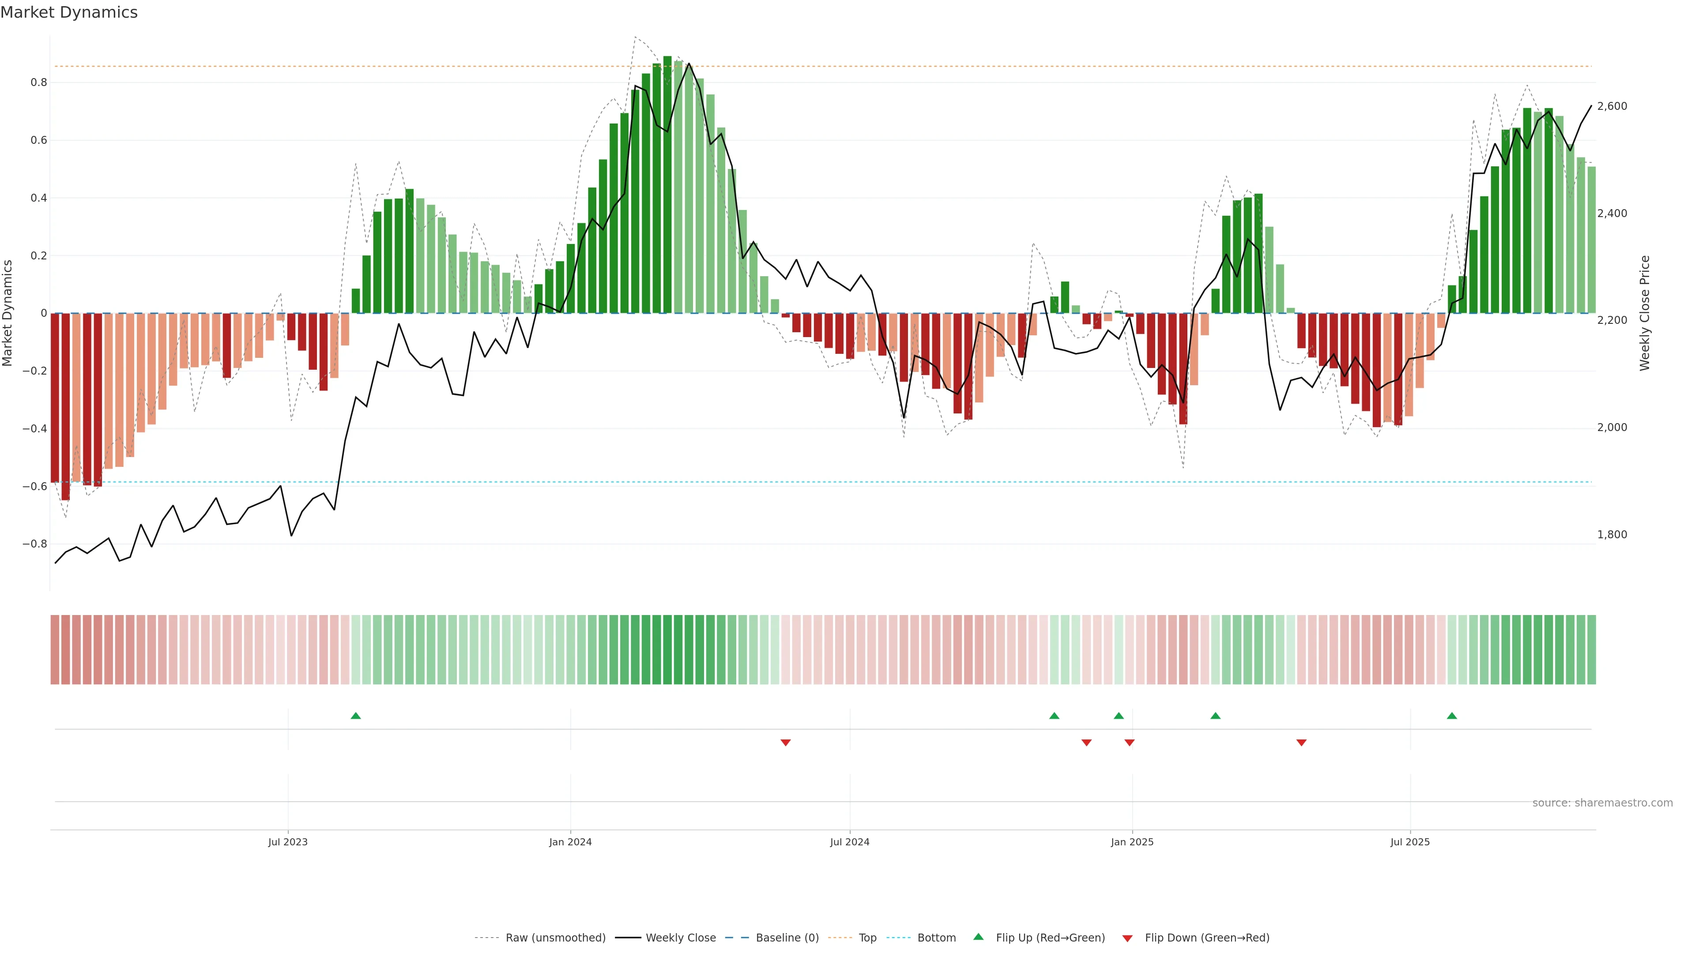1695x953 pixels.
Task: Click the rightmost green flip-up triangle marker
Action: tap(1451, 716)
